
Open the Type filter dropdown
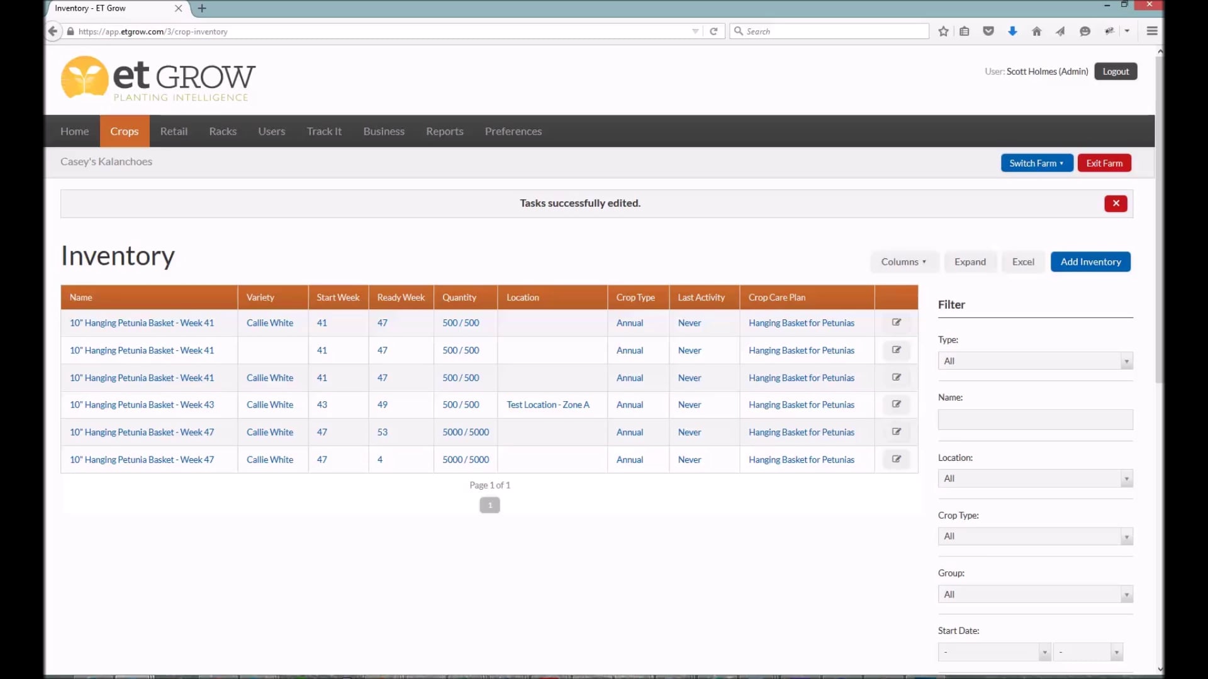[1034, 360]
